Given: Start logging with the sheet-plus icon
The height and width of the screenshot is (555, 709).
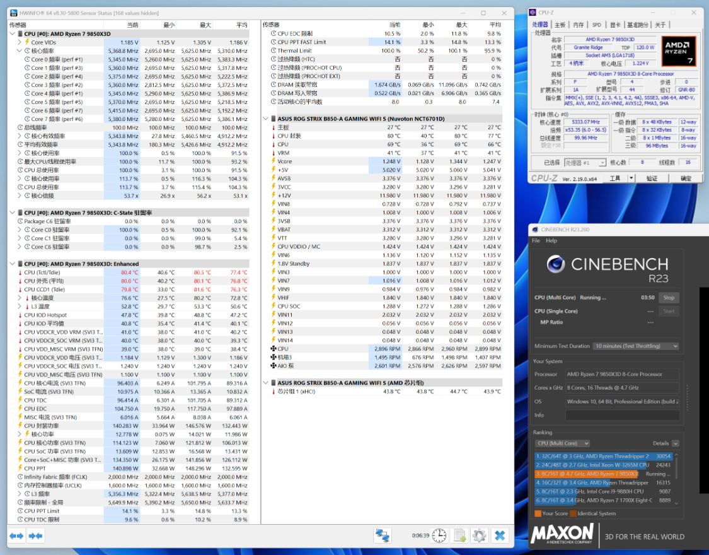Looking at the screenshot, I should pyautogui.click(x=460, y=536).
